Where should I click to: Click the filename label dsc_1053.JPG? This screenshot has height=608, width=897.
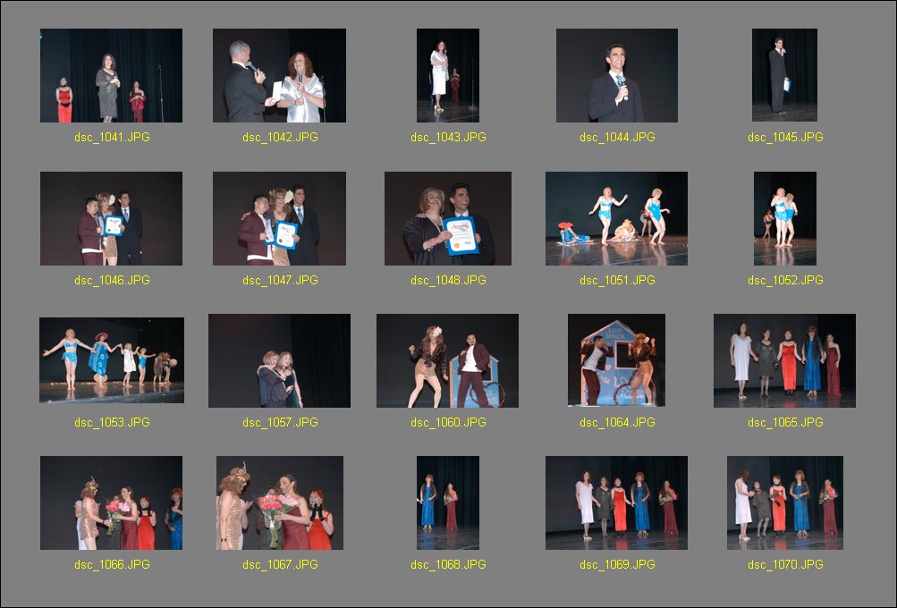click(112, 422)
